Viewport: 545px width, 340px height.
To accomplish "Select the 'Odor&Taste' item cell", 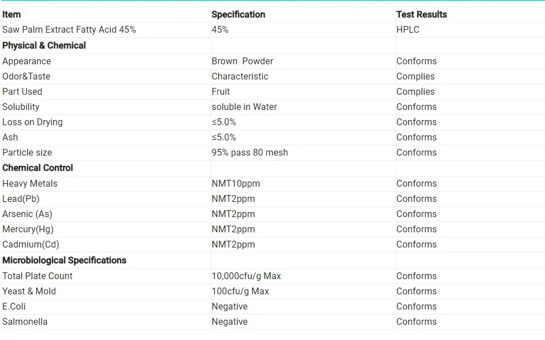I will pyautogui.click(x=26, y=77).
